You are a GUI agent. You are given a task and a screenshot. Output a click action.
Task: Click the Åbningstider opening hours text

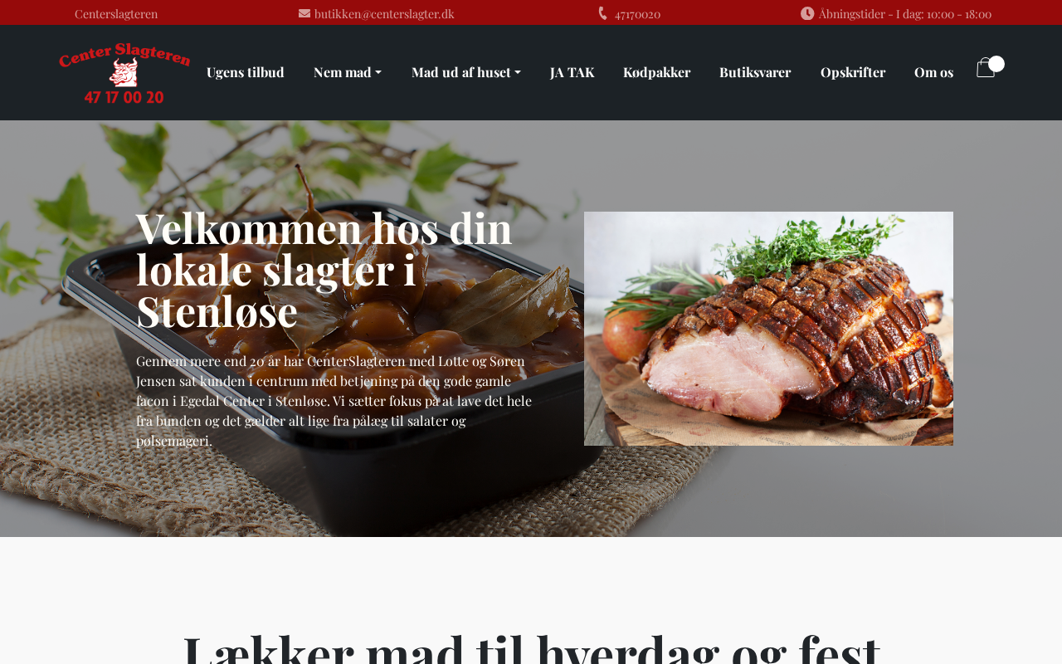(x=905, y=13)
